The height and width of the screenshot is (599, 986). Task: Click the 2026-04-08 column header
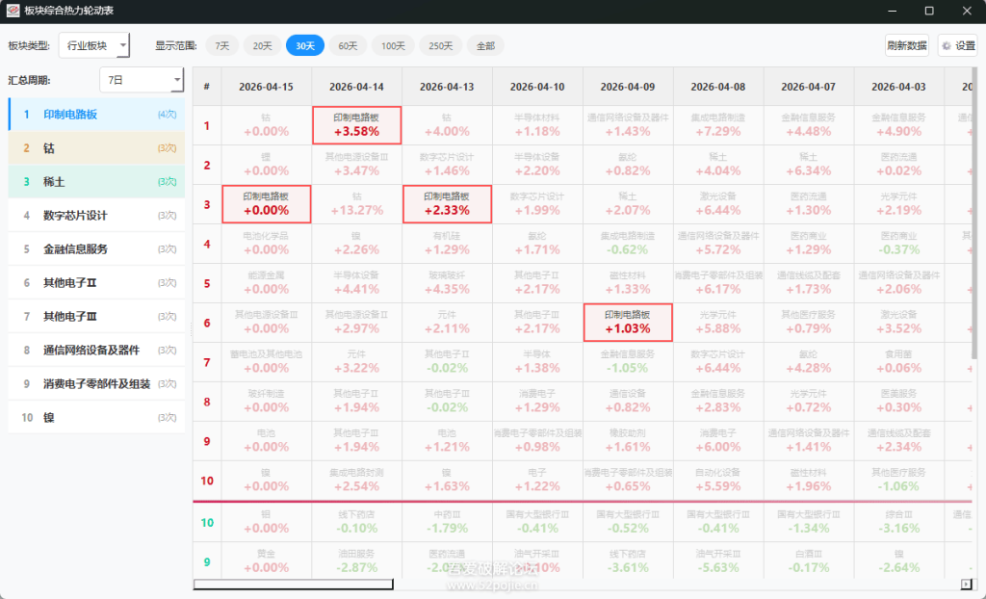718,87
